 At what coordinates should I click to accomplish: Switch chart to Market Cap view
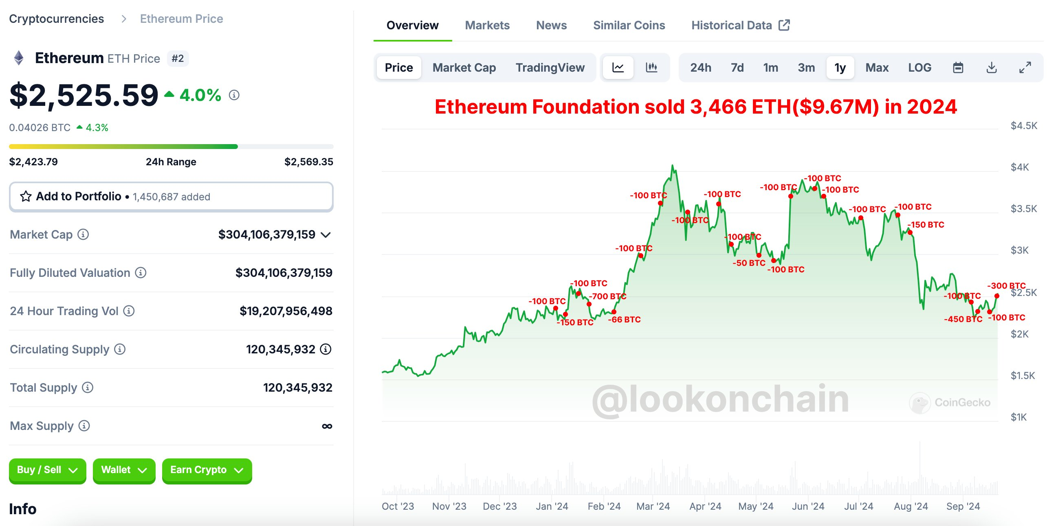point(464,68)
